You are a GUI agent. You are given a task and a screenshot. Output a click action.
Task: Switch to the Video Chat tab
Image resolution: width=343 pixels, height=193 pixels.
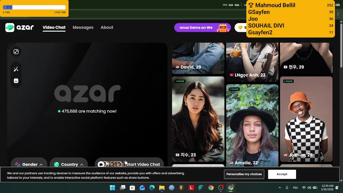[54, 27]
